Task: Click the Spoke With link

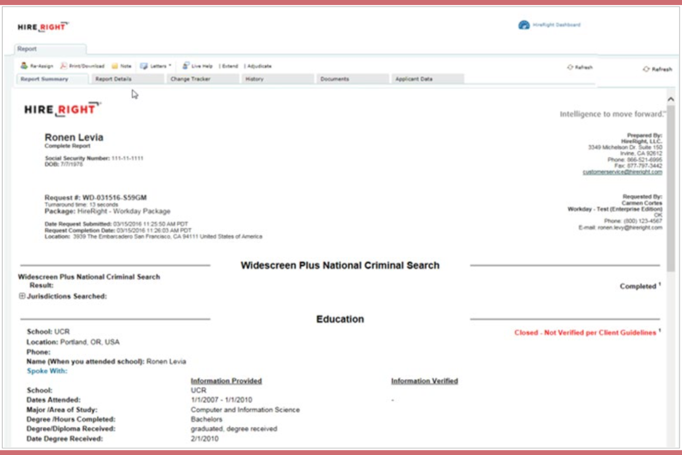Action: tap(47, 371)
